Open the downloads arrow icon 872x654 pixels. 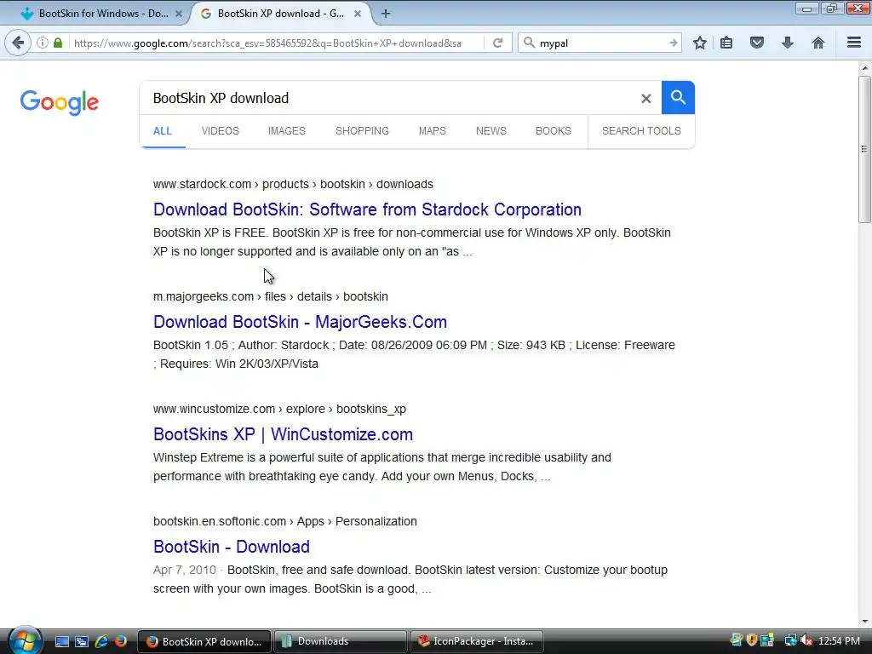click(x=788, y=43)
